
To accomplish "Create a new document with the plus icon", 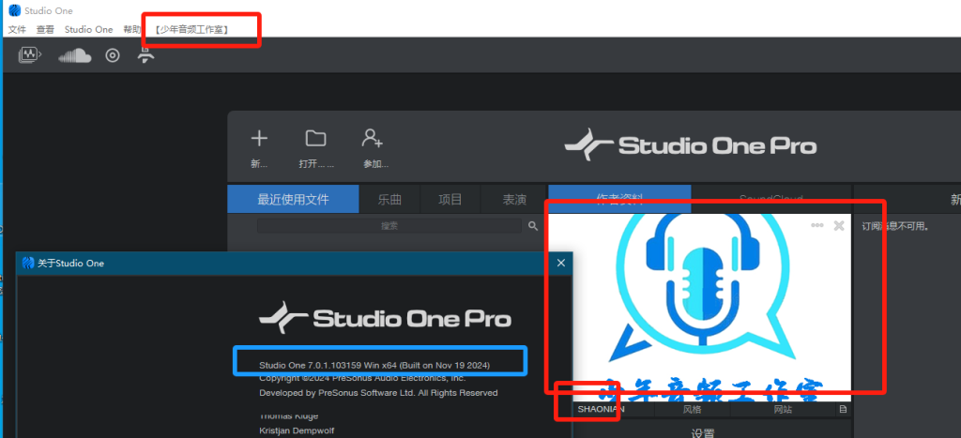I will [x=259, y=139].
